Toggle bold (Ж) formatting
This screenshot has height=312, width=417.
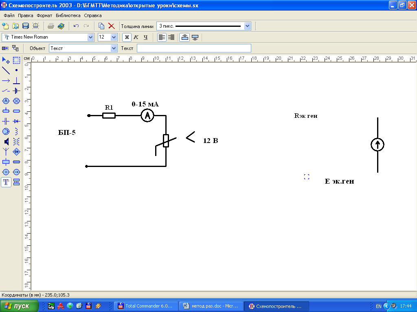(127, 37)
